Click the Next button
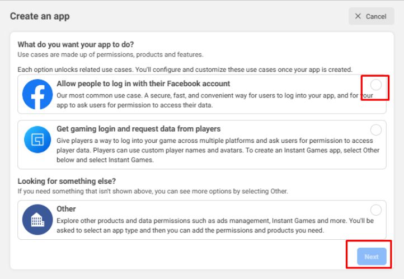404x279 pixels. 372,257
